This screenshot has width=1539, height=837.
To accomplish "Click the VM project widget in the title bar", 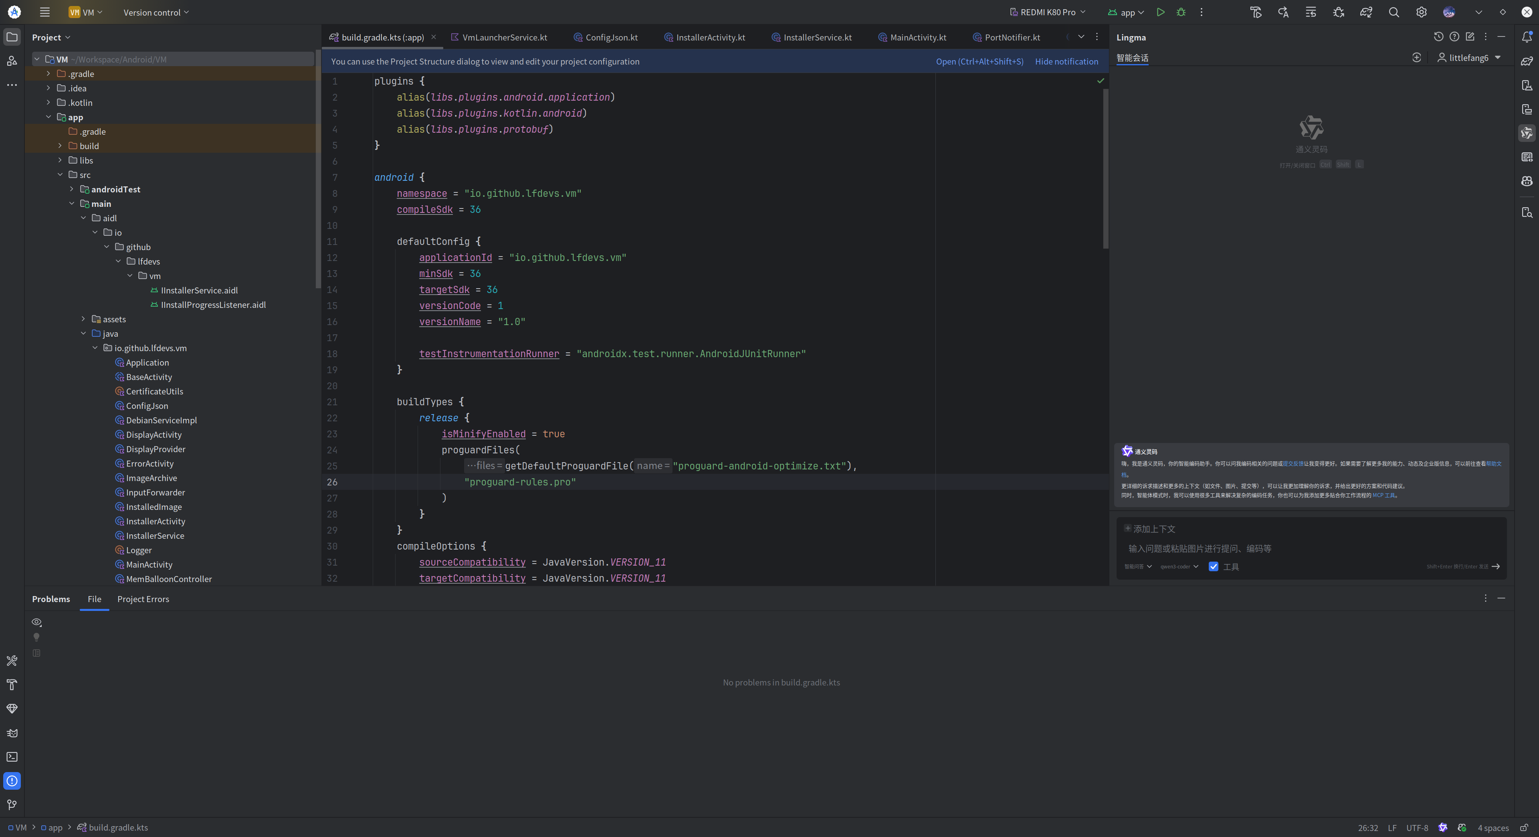I will (x=85, y=12).
